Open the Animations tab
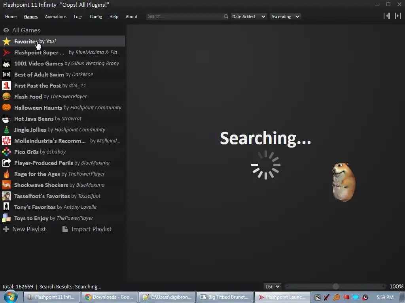The width and height of the screenshot is (405, 303). pos(55,17)
